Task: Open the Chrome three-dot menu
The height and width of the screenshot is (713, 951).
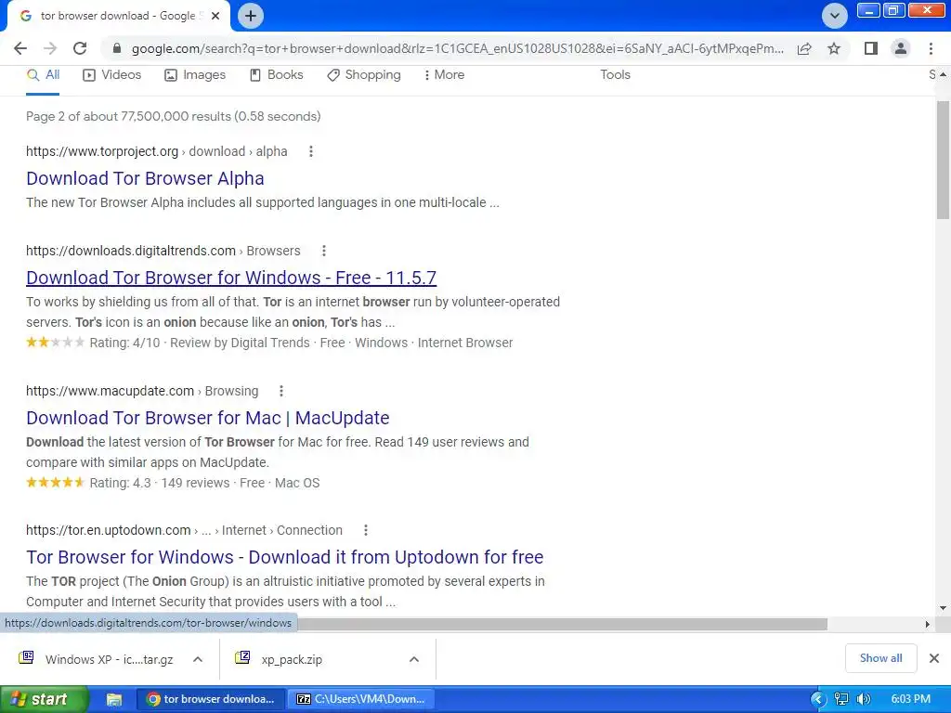Action: click(931, 48)
